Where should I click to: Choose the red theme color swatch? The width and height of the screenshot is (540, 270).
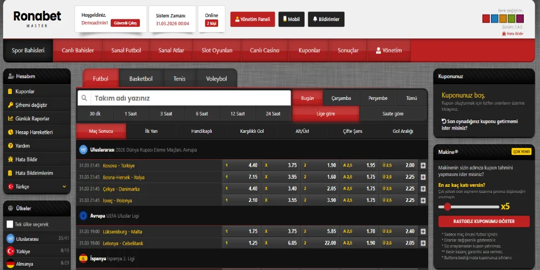[486, 18]
